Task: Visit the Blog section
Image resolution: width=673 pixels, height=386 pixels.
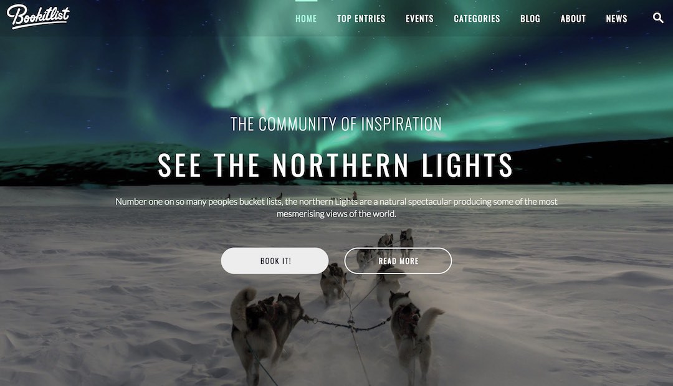Action: pos(530,19)
